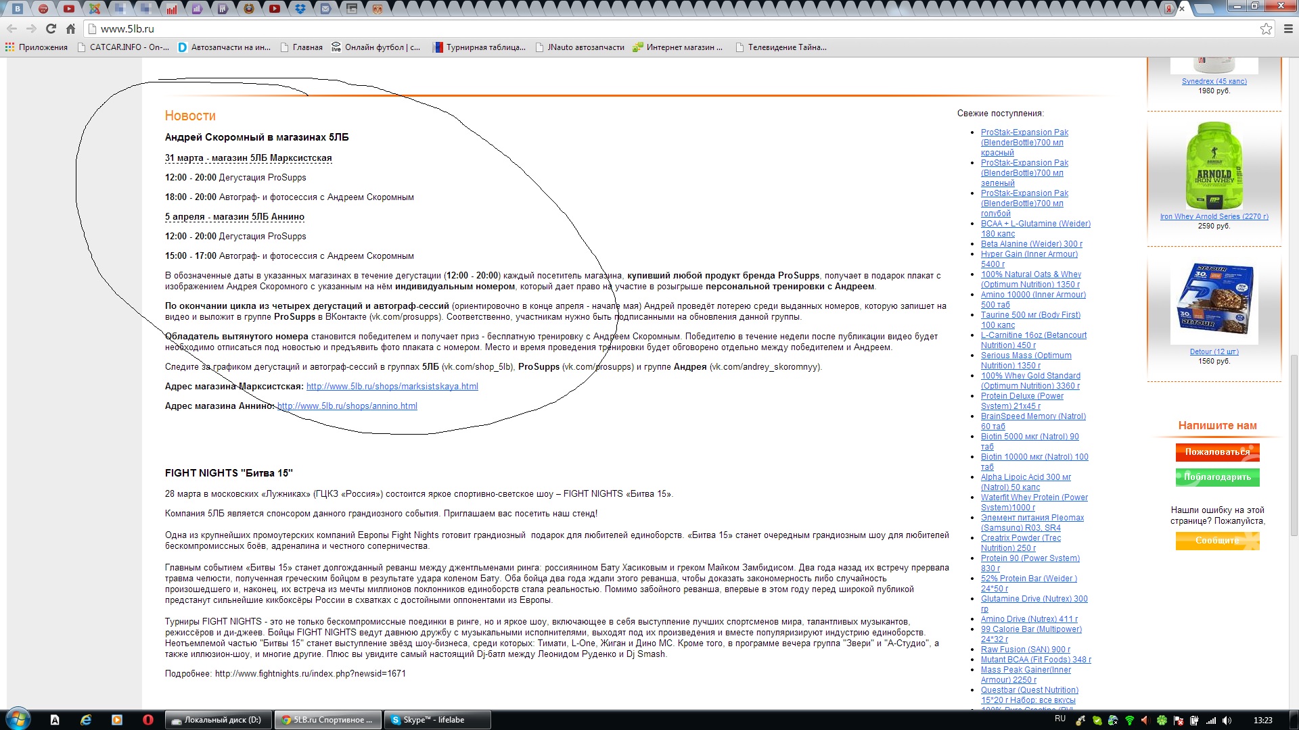Open Glutamine Drive (Nutrex) link
Viewport: 1299px width, 730px height.
[1034, 604]
